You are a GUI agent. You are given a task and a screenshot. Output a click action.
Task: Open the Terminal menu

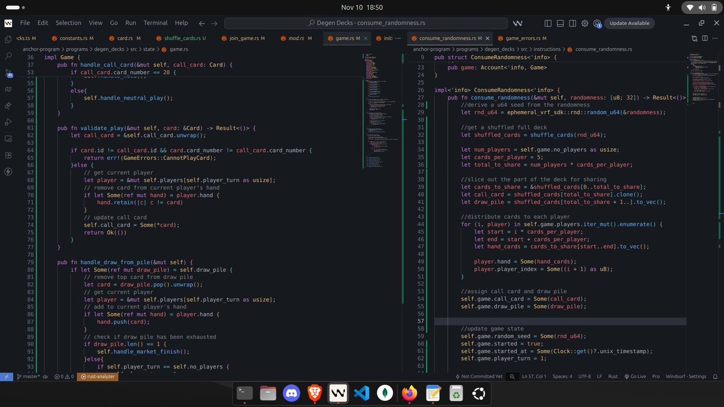(155, 23)
